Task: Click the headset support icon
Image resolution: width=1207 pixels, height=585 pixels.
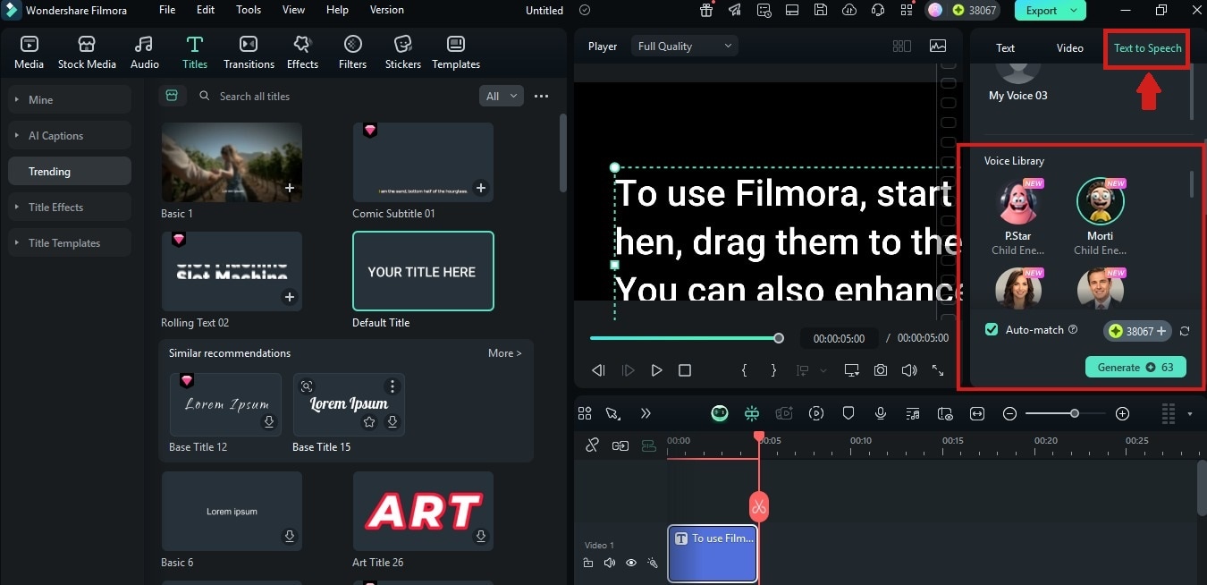Action: pyautogui.click(x=877, y=10)
